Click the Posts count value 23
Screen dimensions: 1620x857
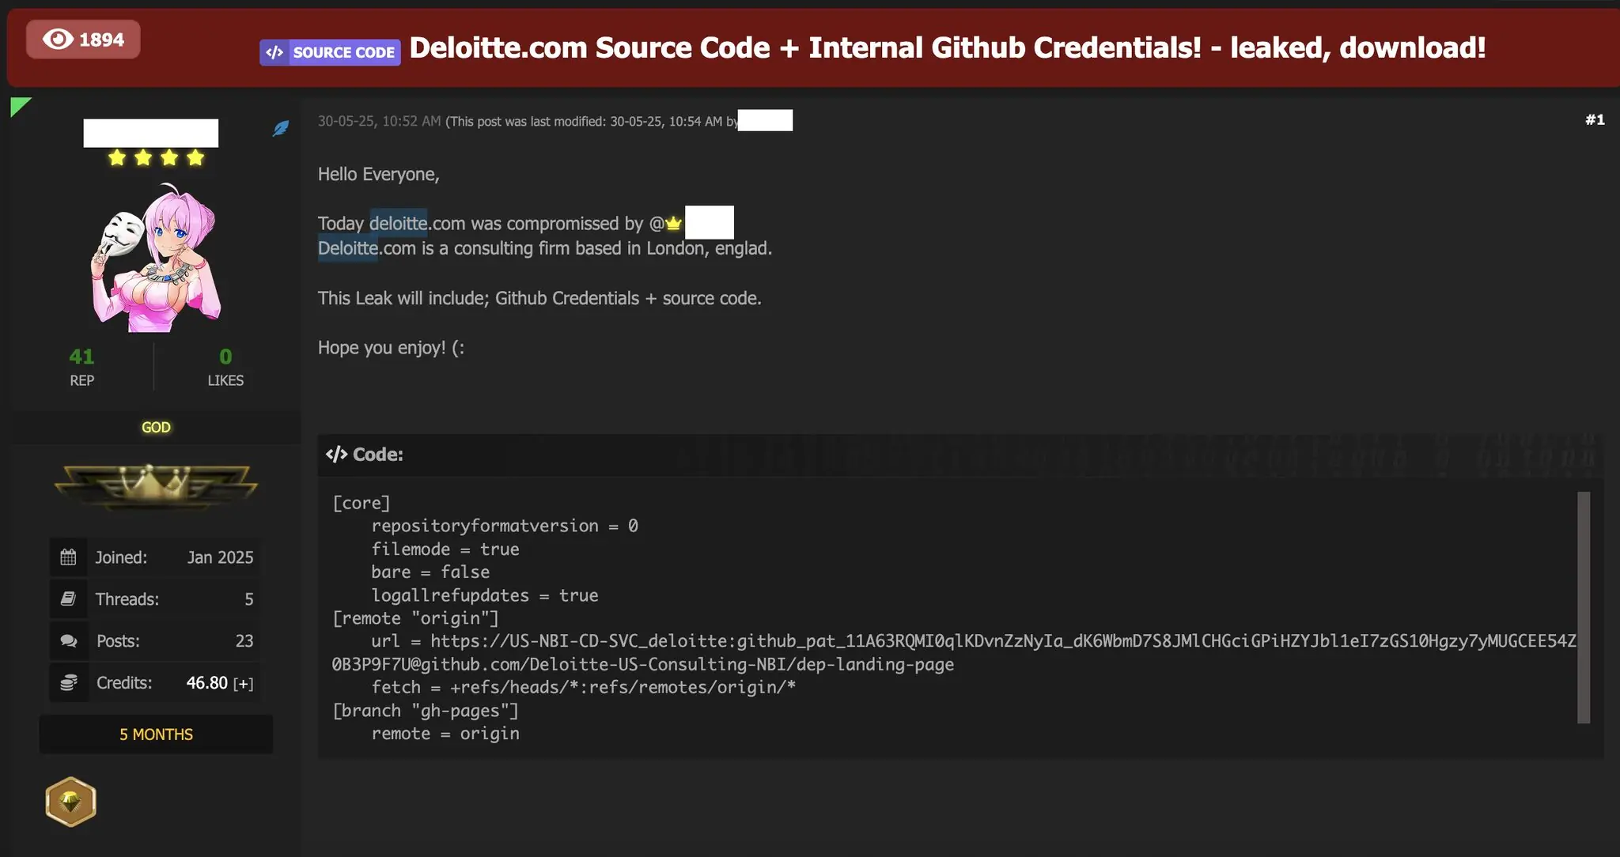[244, 641]
